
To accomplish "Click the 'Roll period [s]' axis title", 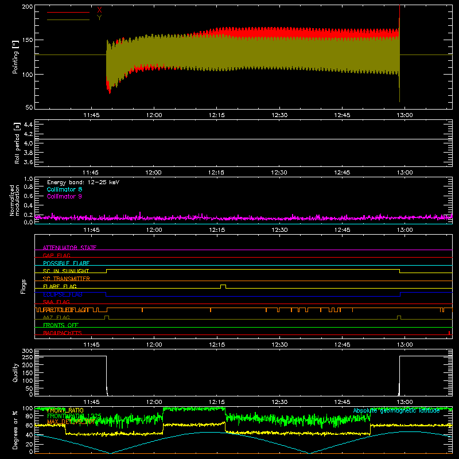I will [17, 143].
